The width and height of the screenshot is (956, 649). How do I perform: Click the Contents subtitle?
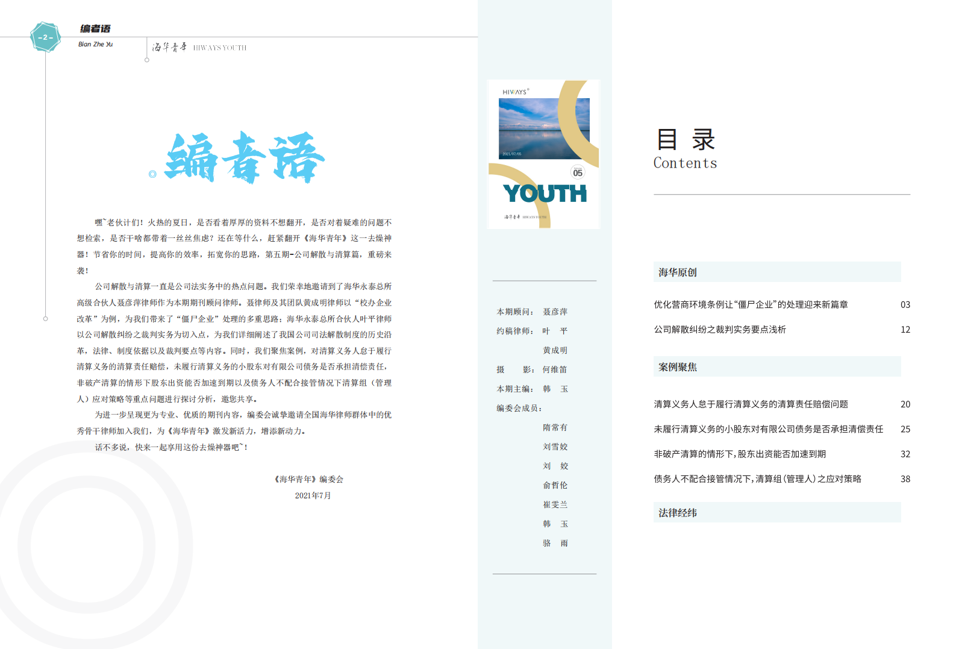[686, 163]
